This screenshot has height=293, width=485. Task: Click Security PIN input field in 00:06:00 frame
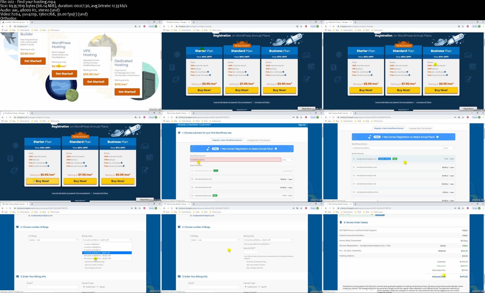(x=251, y=252)
